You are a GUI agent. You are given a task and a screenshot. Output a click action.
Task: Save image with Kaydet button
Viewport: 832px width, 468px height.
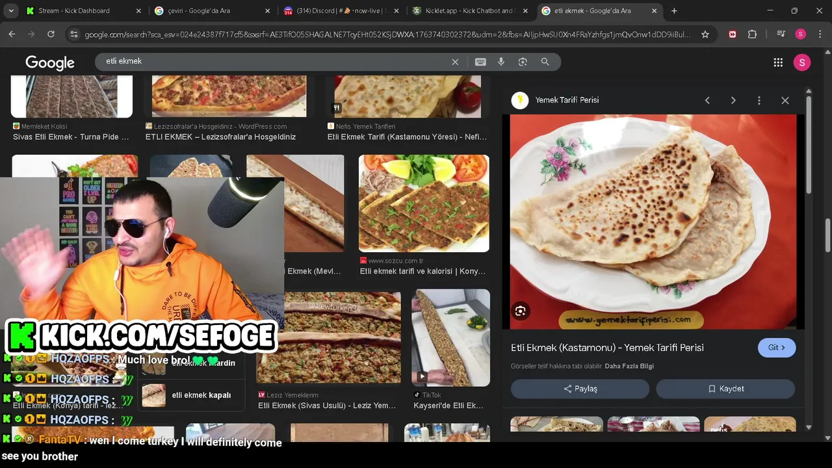pos(725,389)
